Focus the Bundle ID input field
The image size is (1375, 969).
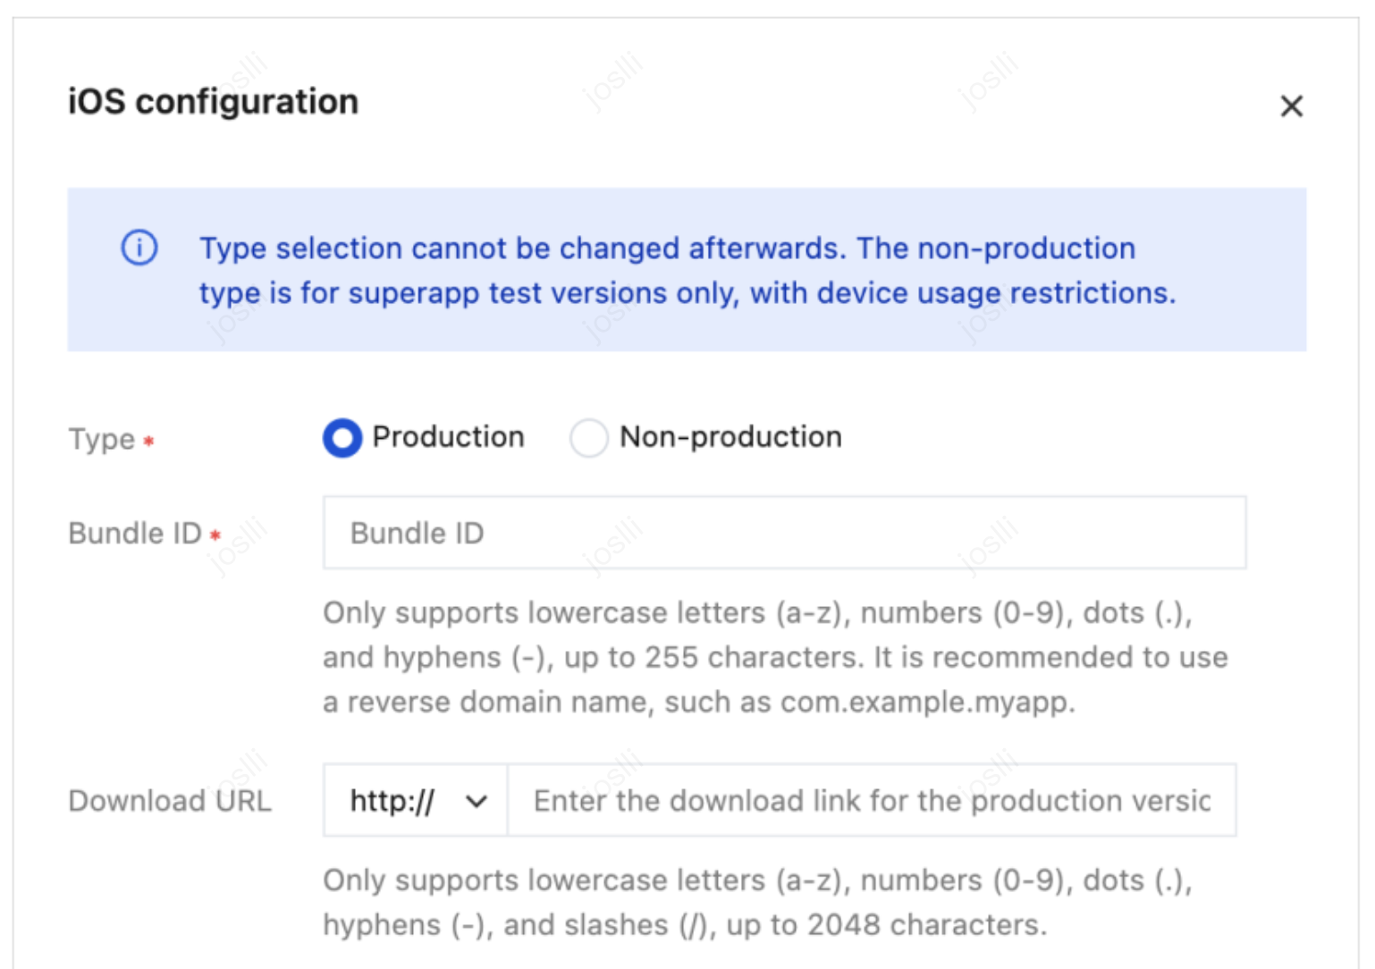click(x=784, y=533)
